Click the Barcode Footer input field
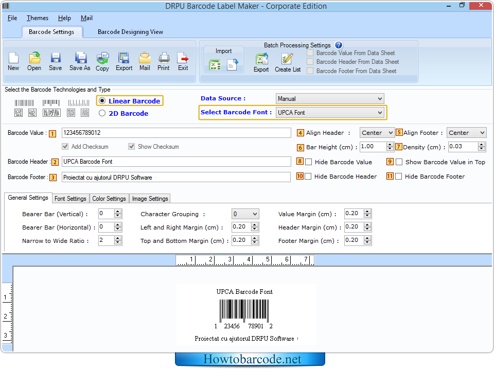494x369 pixels. pyautogui.click(x=177, y=177)
